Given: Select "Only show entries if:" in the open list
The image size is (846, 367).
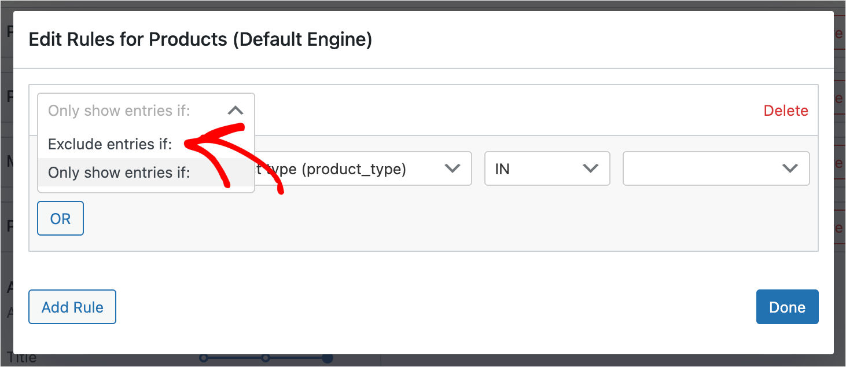Looking at the screenshot, I should click(119, 173).
